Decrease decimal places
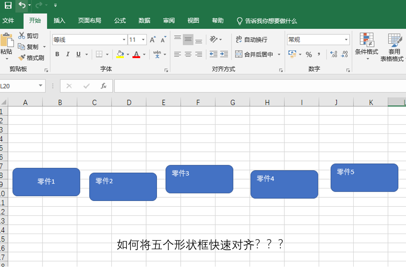 click(345, 54)
